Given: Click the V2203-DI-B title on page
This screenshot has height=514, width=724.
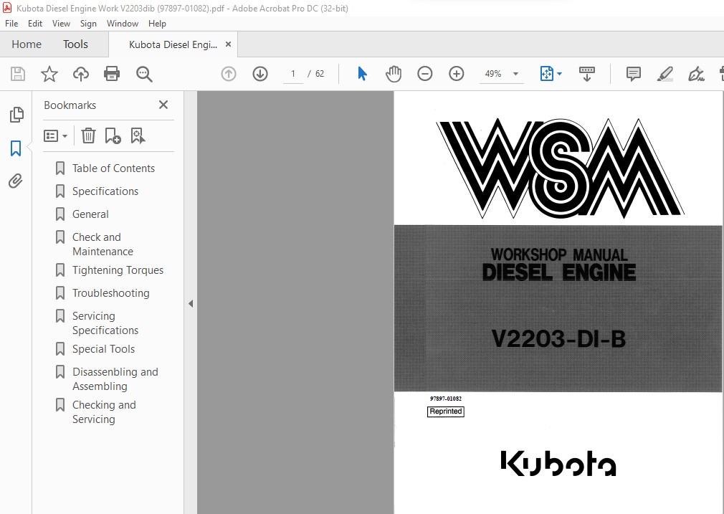Looking at the screenshot, I should [558, 339].
